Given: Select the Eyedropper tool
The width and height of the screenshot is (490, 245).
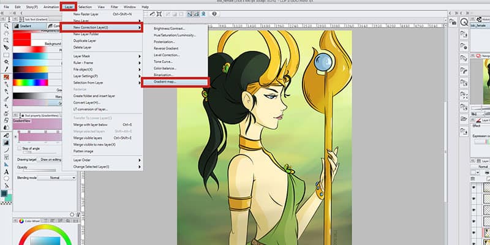Looking at the screenshot, I should [x=6, y=69].
